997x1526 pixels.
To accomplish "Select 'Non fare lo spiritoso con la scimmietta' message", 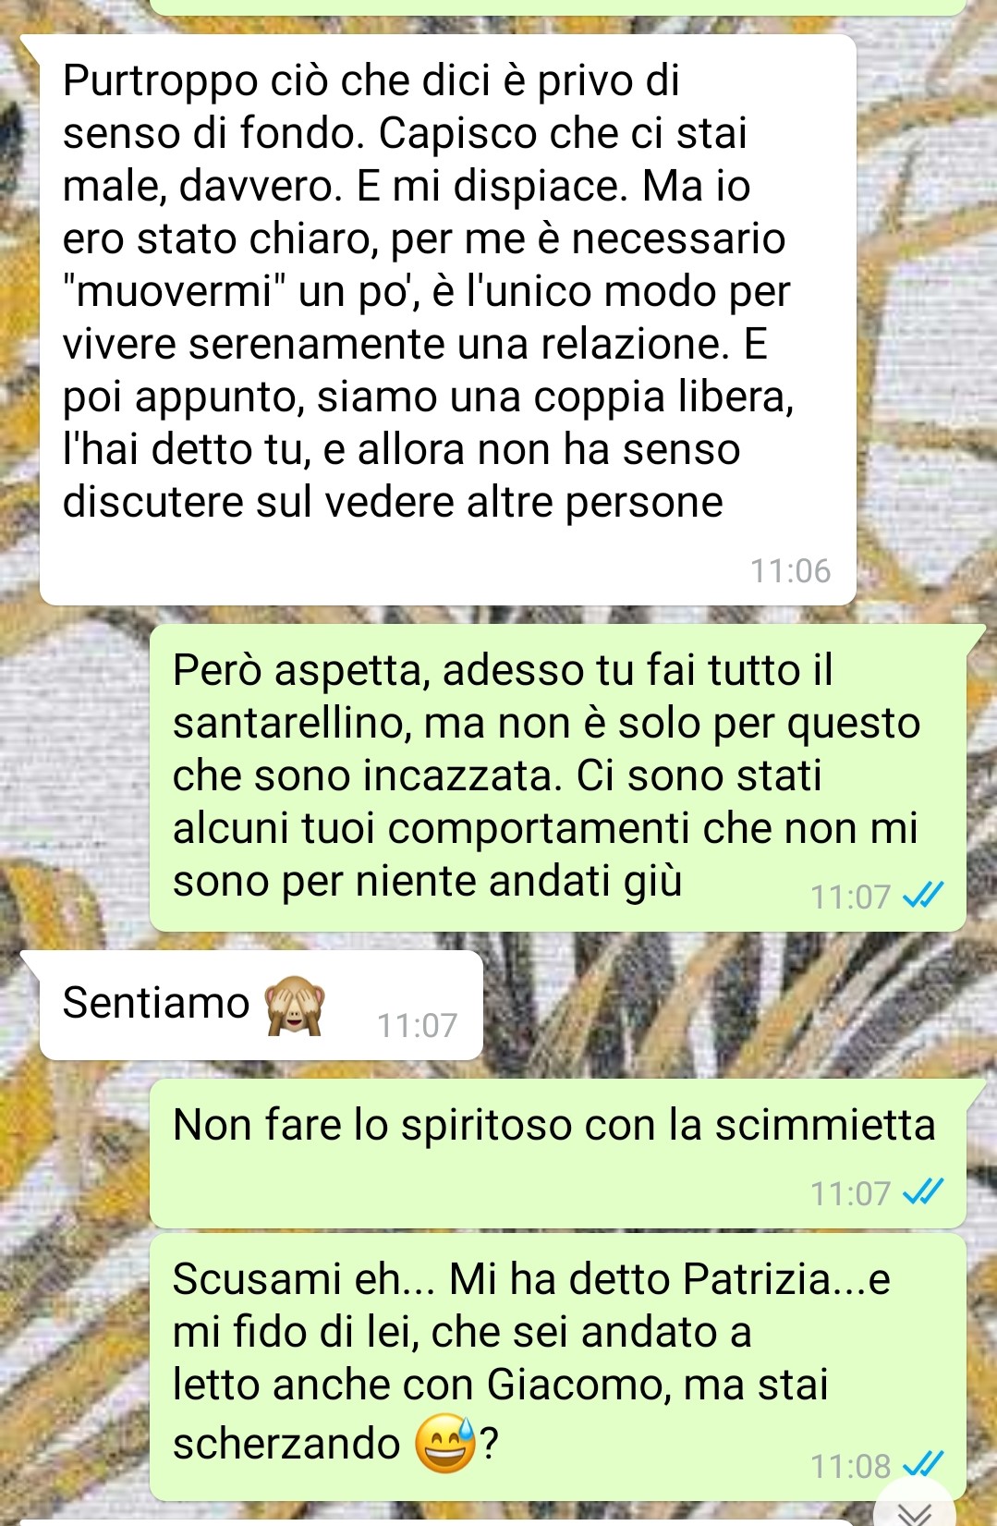I will [558, 1153].
